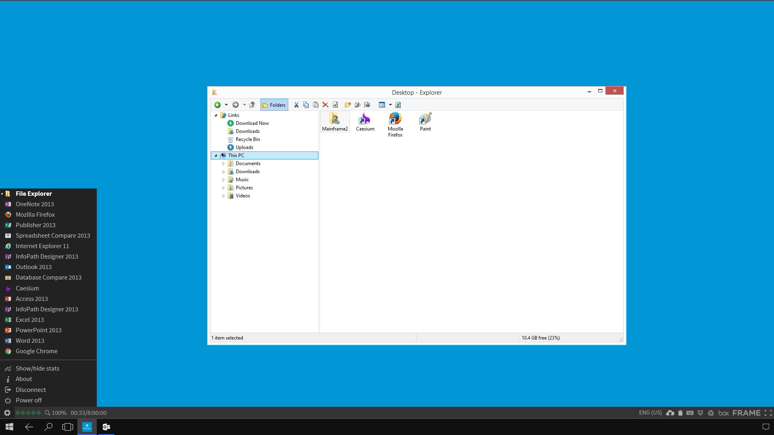Click the ENG (US) language indicator
The image size is (774, 435).
tap(650, 413)
